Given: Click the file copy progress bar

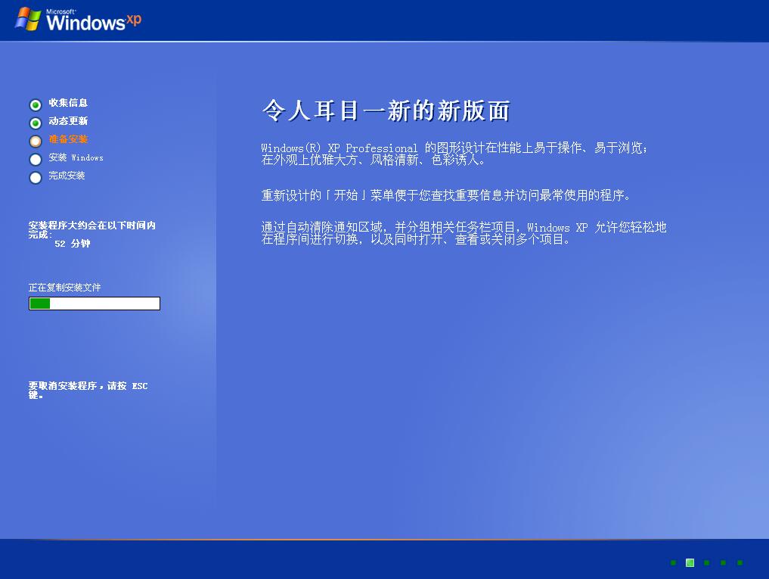Looking at the screenshot, I should (x=95, y=304).
